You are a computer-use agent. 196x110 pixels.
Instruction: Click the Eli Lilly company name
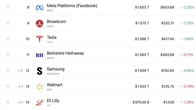coord(53,101)
